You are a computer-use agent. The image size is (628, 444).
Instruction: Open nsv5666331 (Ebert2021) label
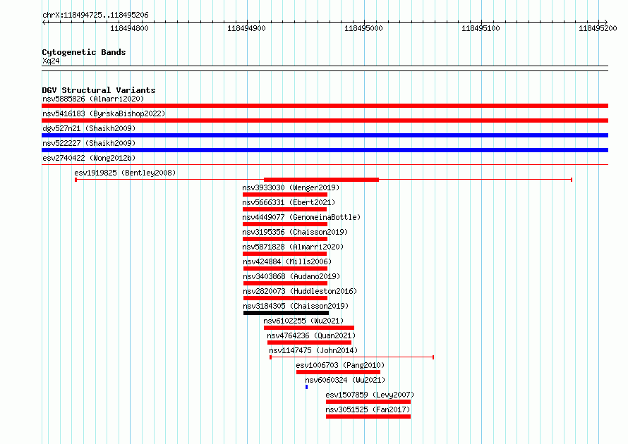pos(289,202)
